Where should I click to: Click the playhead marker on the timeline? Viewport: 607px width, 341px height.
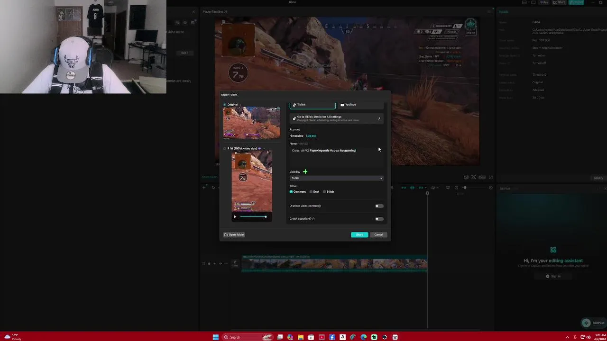427,193
